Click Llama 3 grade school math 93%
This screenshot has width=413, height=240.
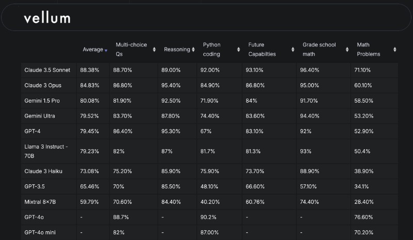pyautogui.click(x=306, y=151)
